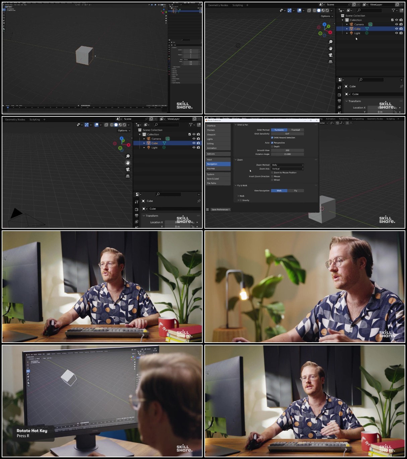
Task: Expand the Gravity subpanel arrow
Action: tap(238, 200)
